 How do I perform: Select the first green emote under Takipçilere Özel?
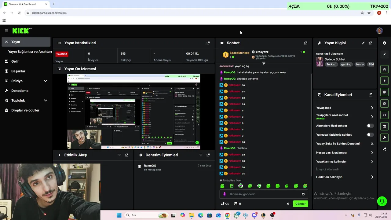(222, 186)
